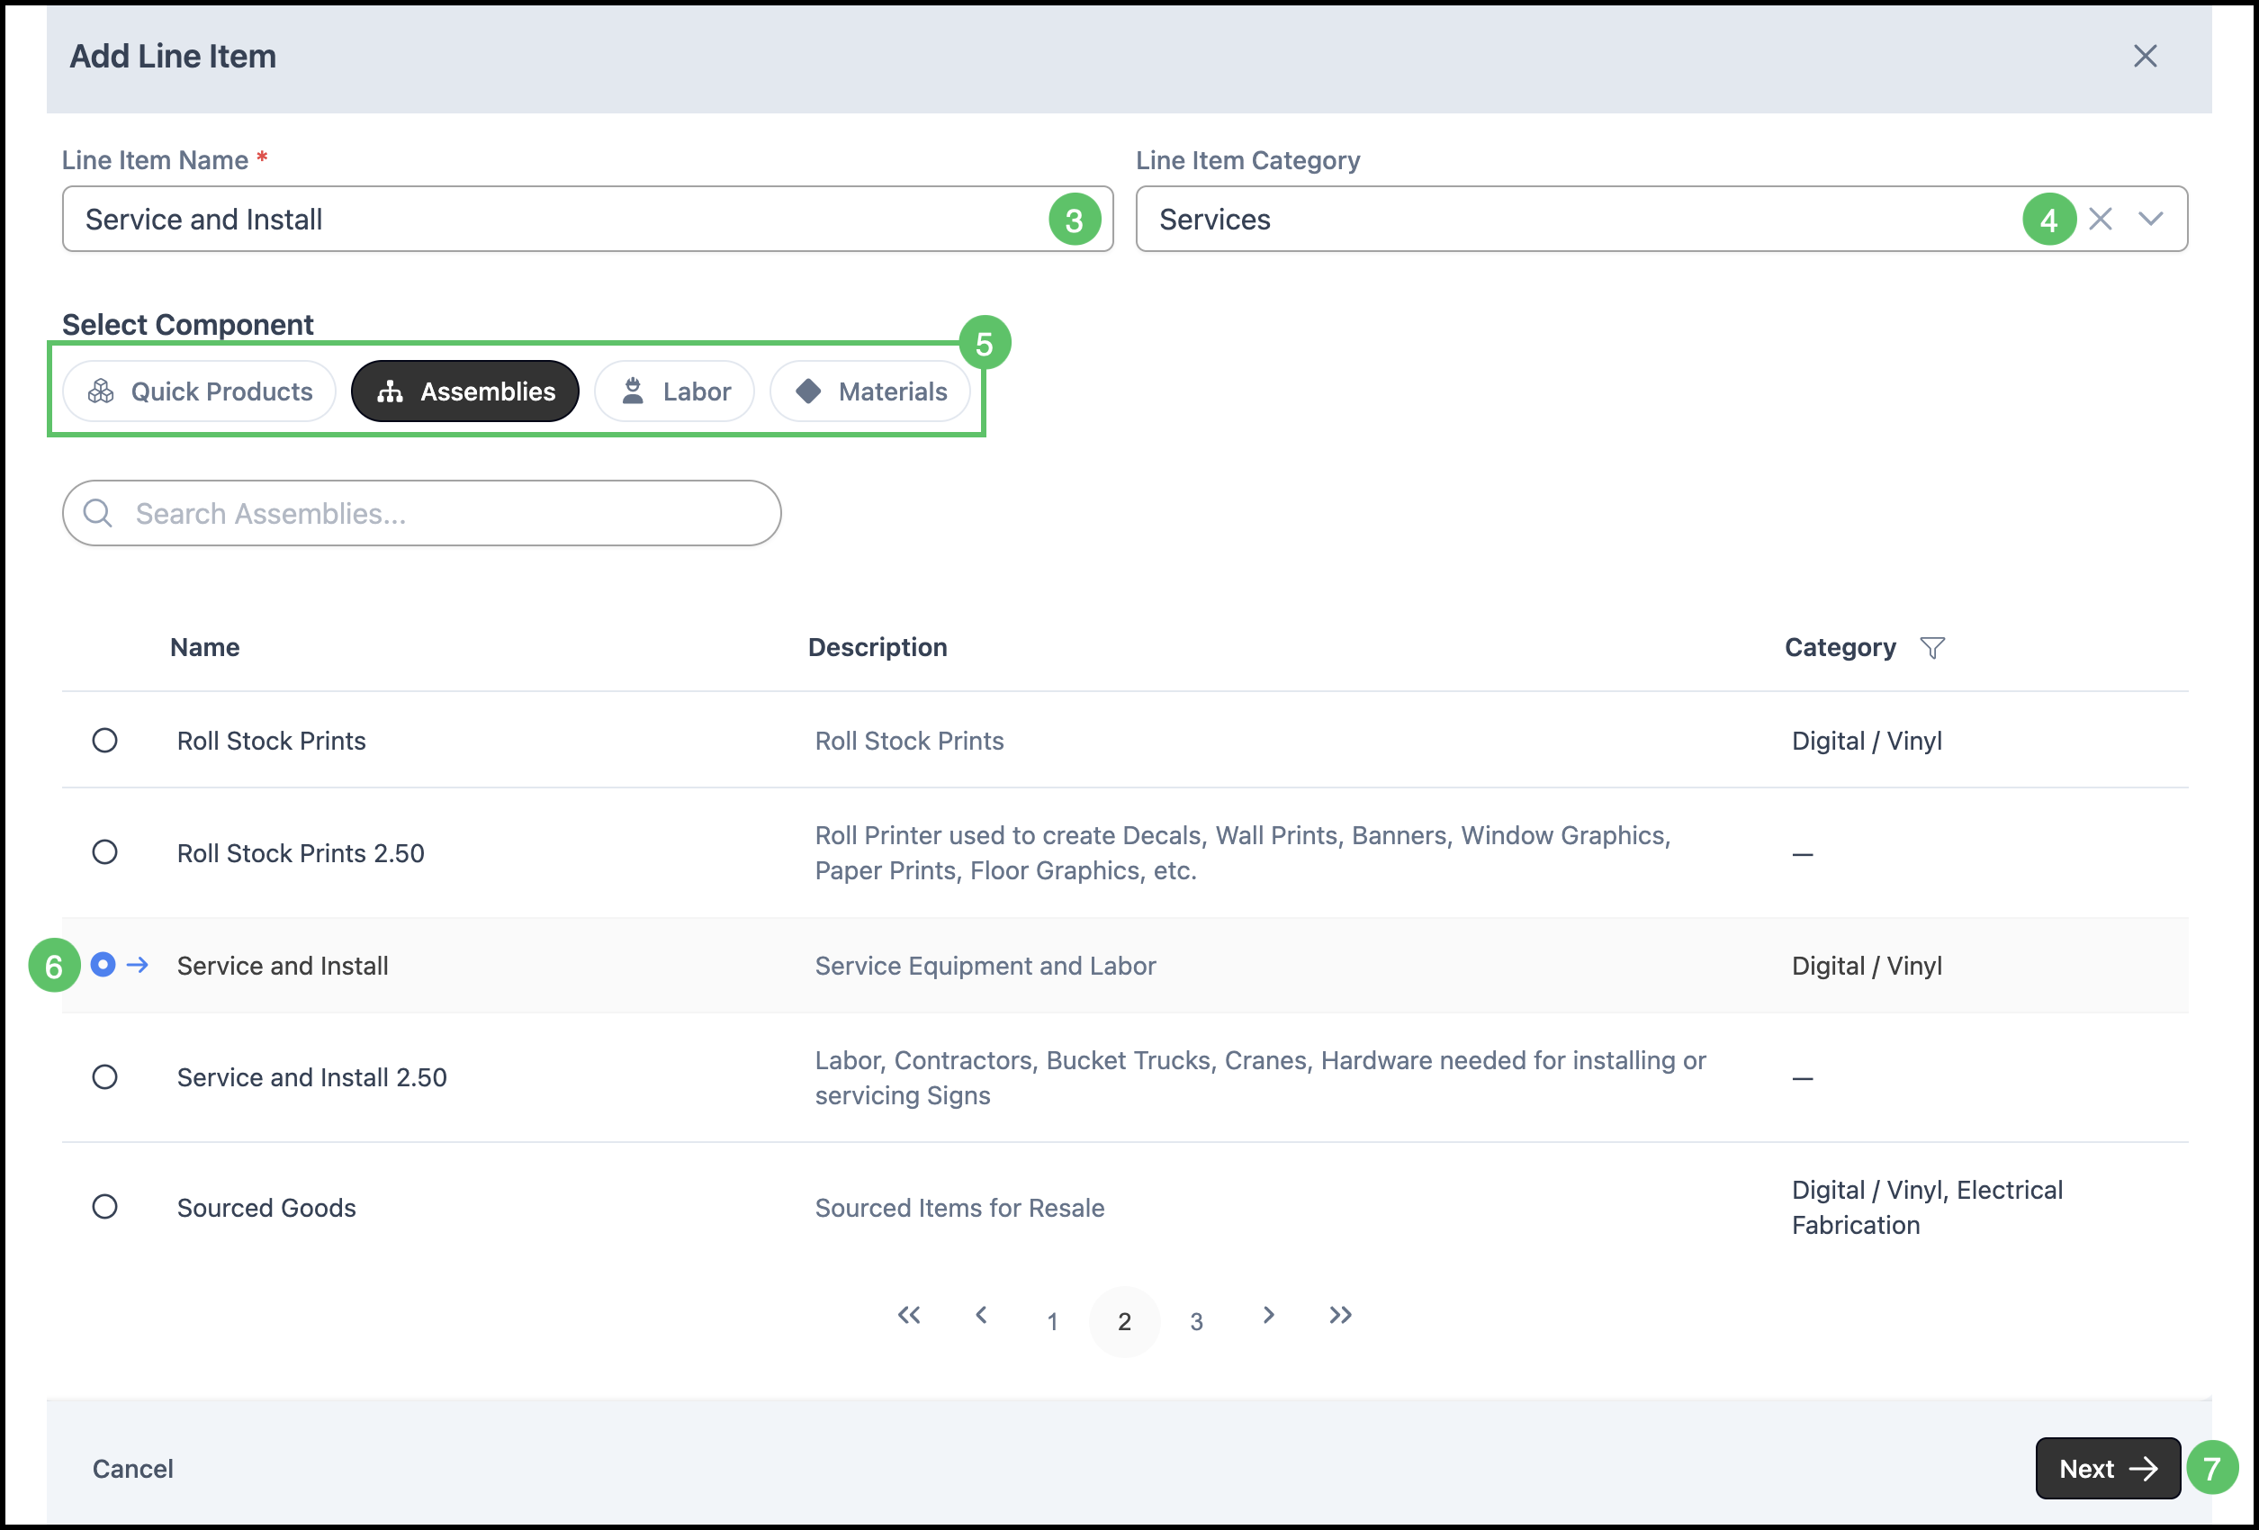2259x1530 pixels.
Task: Select the Service and Install 2.50 radio button
Action: 105,1077
